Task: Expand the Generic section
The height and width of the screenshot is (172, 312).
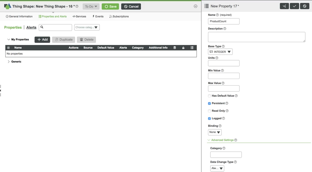Action: tap(8, 61)
